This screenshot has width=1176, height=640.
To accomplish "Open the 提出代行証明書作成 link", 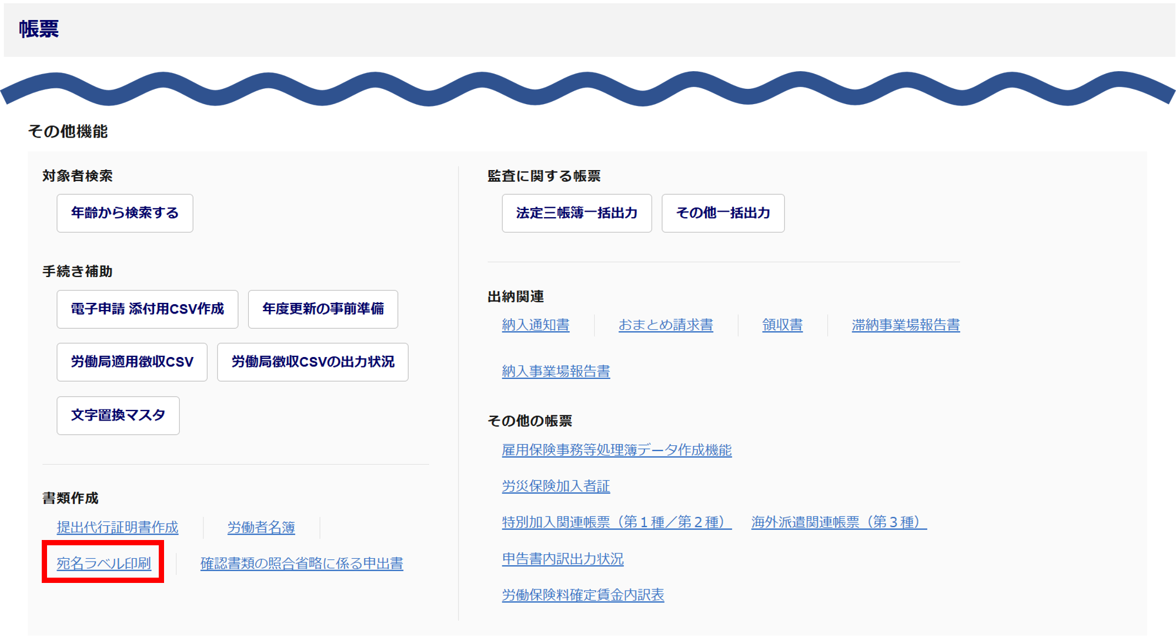I will 117,527.
